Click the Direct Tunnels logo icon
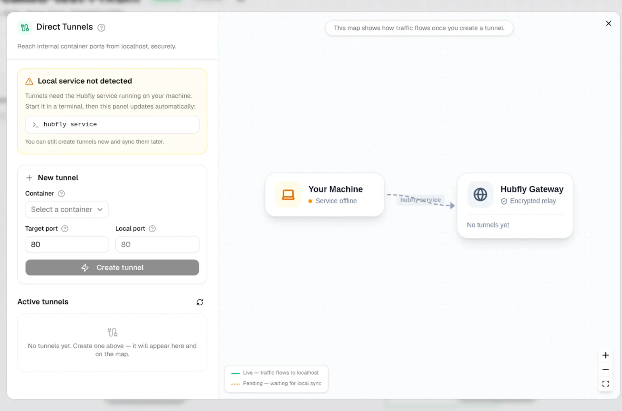Screen dimensions: 622x411 (25, 28)
